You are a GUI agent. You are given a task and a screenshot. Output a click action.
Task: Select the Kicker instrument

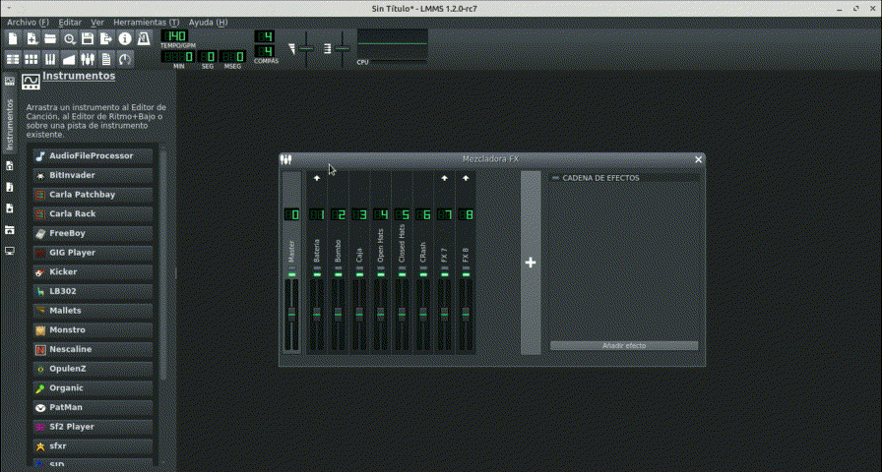(x=93, y=272)
